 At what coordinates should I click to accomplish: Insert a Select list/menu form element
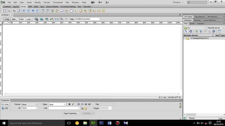tap(43, 11)
